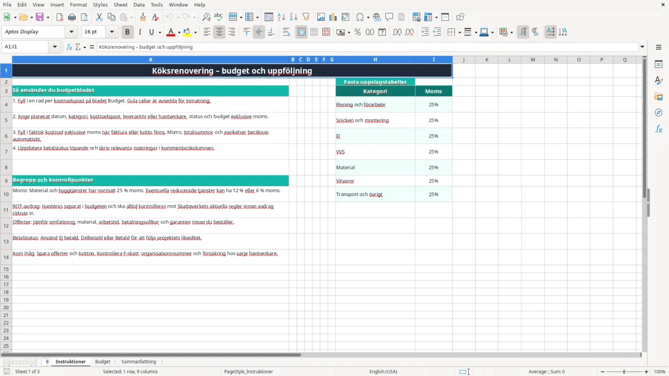Export directly as PDF

point(60,17)
